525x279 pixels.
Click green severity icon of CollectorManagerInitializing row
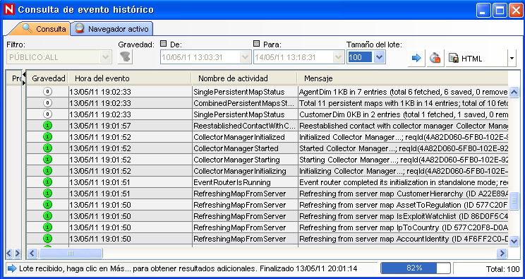(x=47, y=171)
